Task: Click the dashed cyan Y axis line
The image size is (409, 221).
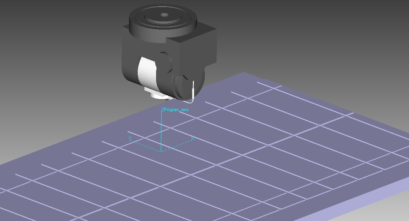Action: point(146,146)
